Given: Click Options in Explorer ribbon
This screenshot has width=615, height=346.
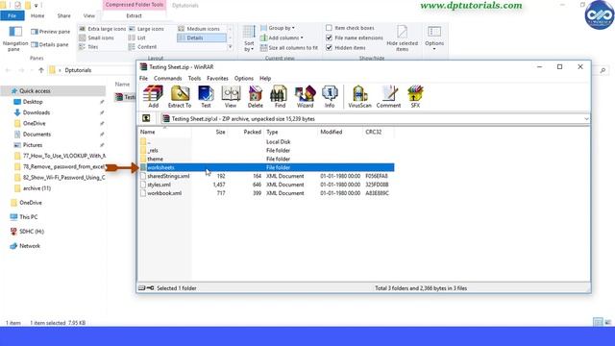Looking at the screenshot, I should click(x=434, y=38).
